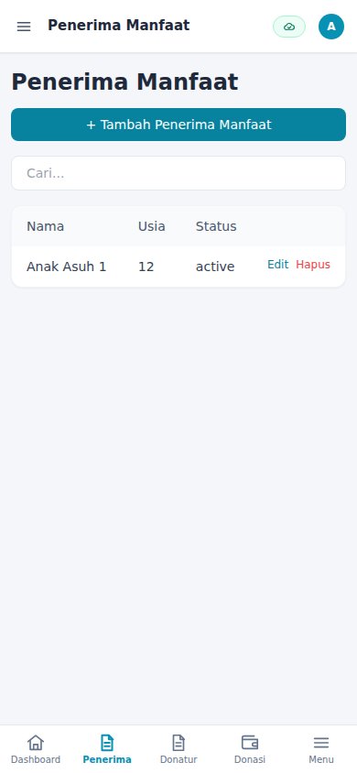Click the age value 12
The width and height of the screenshot is (357, 773).
[x=146, y=267]
